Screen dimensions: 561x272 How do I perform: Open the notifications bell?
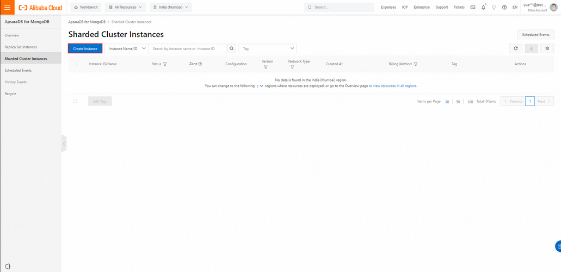point(483,7)
